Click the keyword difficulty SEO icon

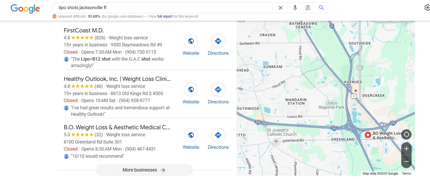tap(54, 16)
